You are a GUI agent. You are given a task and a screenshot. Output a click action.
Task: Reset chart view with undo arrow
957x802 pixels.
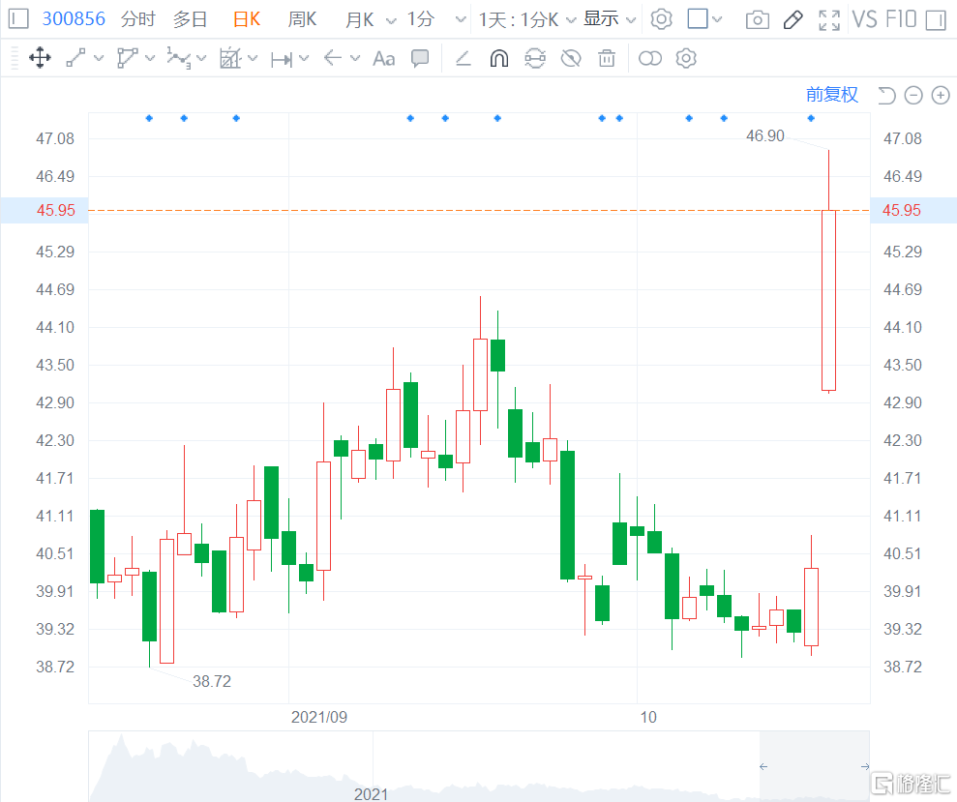tap(886, 95)
